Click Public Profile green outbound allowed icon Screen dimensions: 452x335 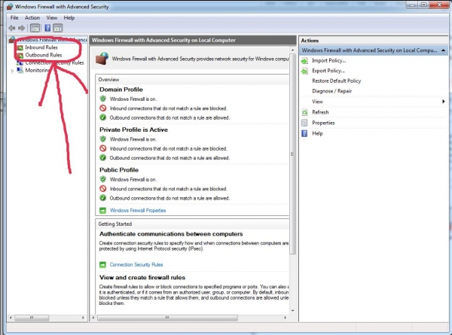point(103,198)
